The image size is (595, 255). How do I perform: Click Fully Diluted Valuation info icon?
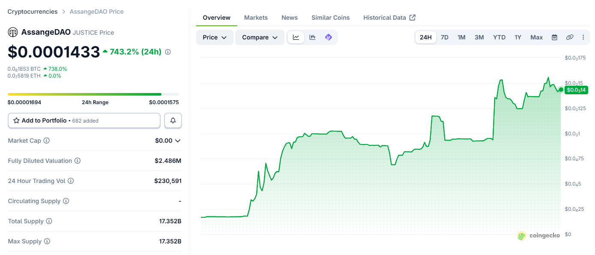click(78, 161)
